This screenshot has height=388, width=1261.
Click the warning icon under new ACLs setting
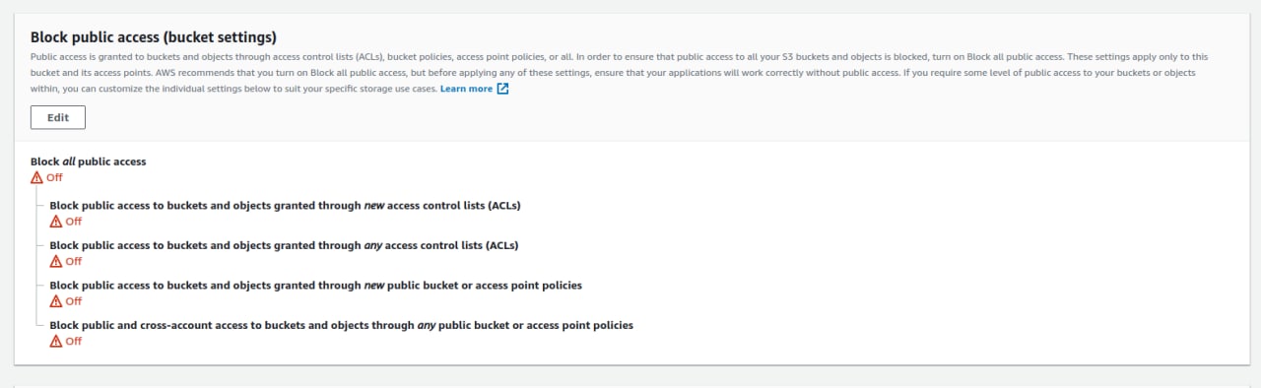56,222
